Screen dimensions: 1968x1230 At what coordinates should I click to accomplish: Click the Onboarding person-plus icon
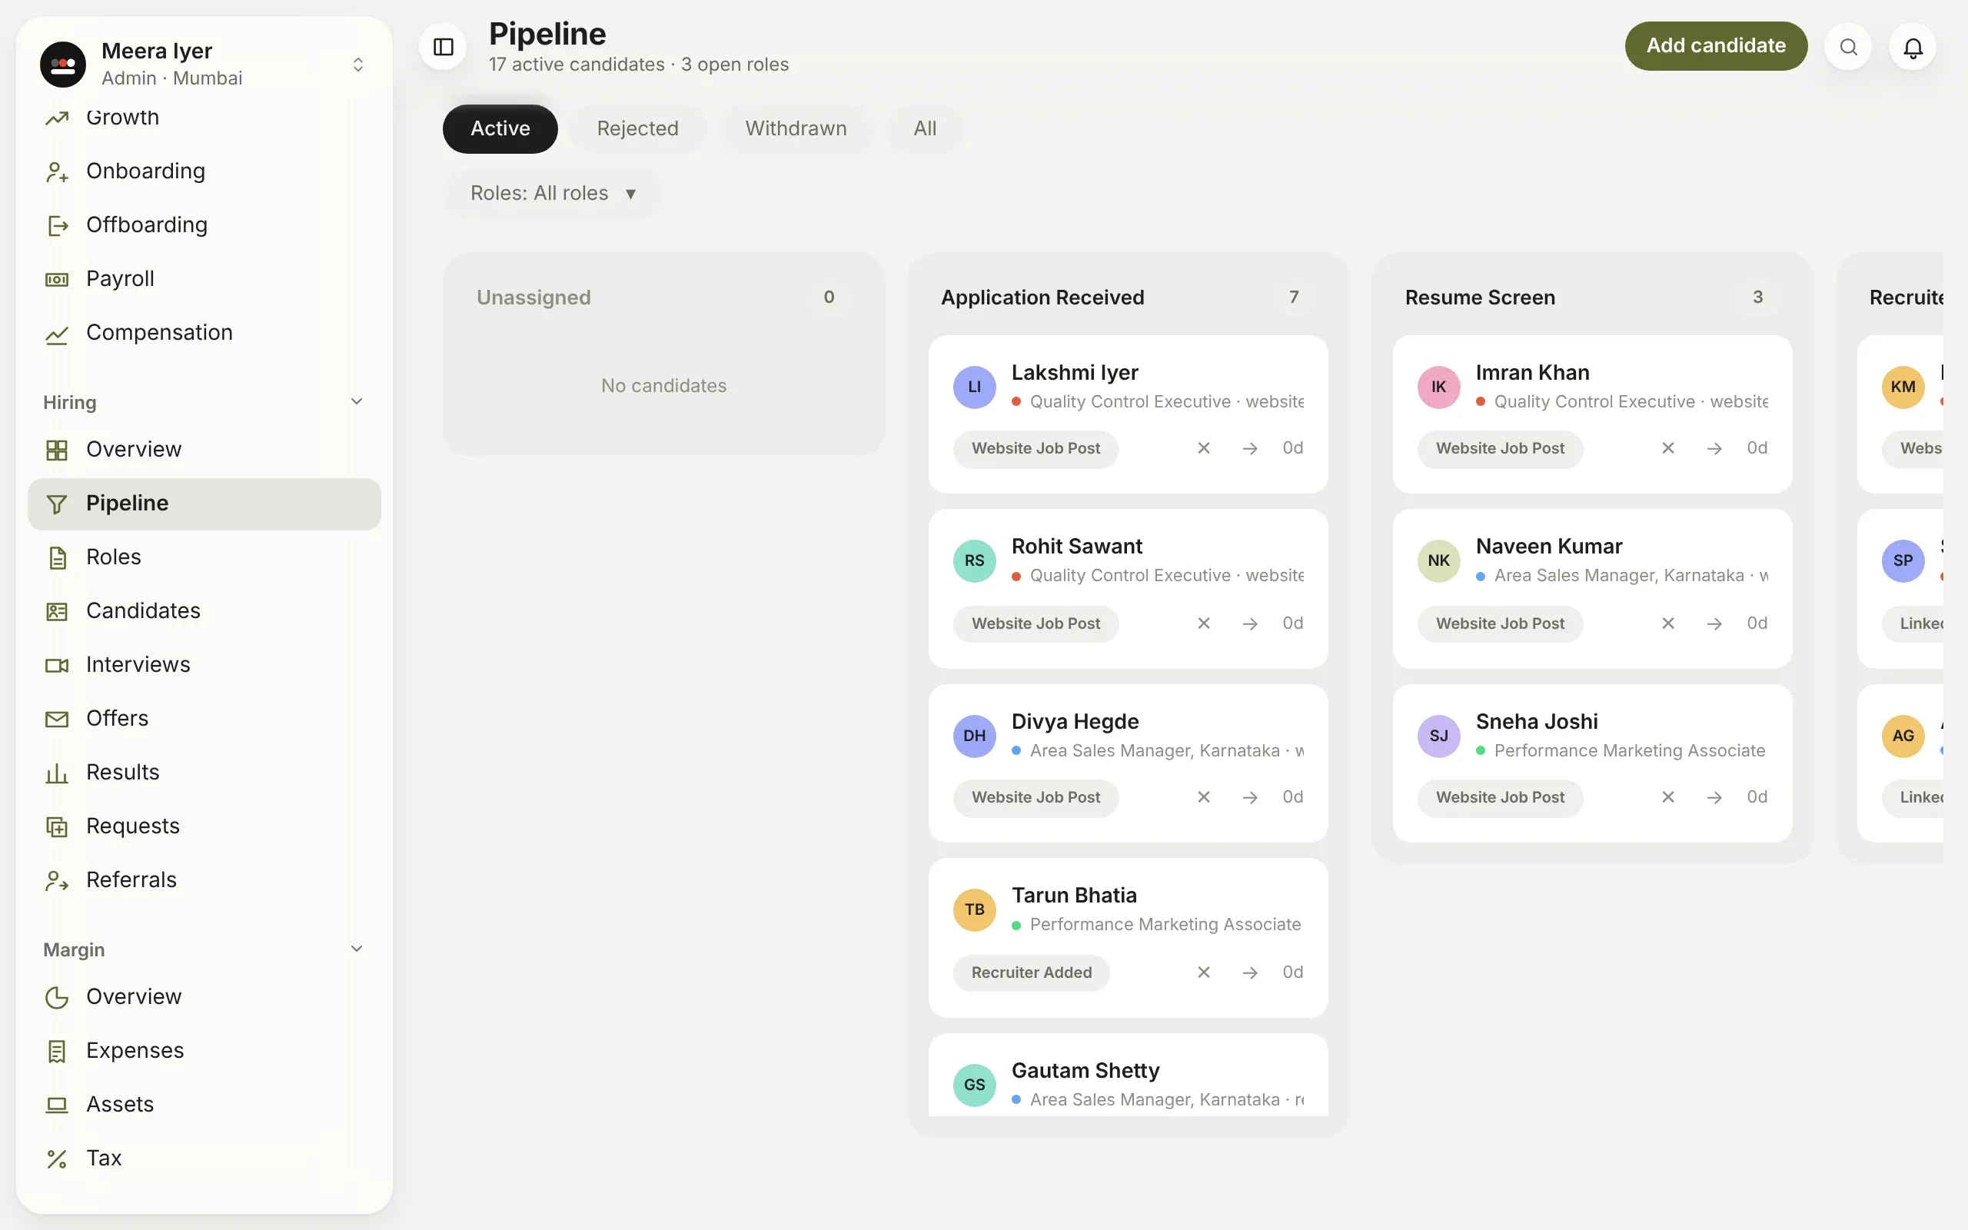tap(57, 171)
